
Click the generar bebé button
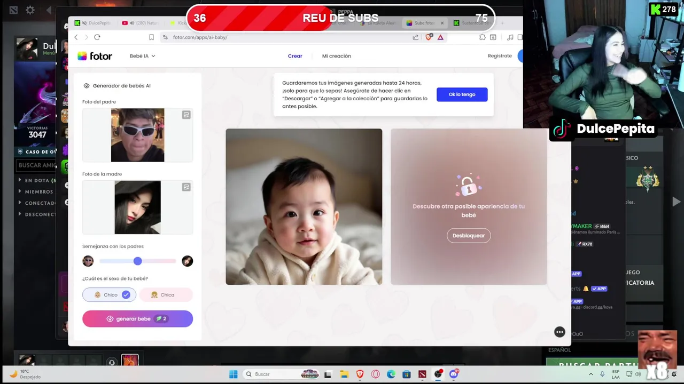(137, 319)
